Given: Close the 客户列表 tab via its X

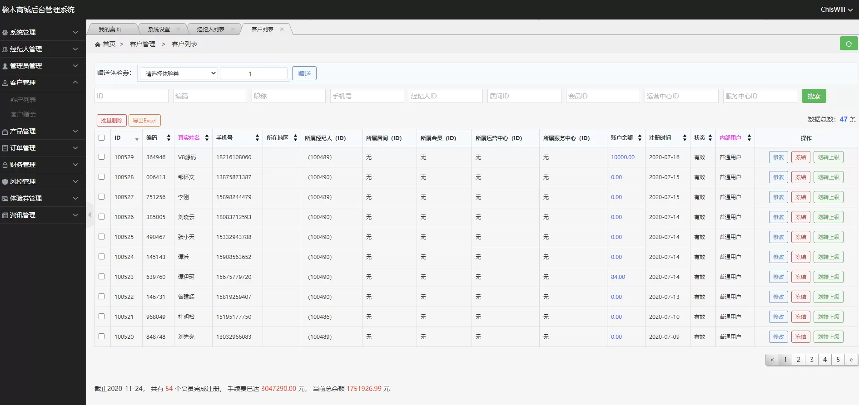Looking at the screenshot, I should click(282, 29).
